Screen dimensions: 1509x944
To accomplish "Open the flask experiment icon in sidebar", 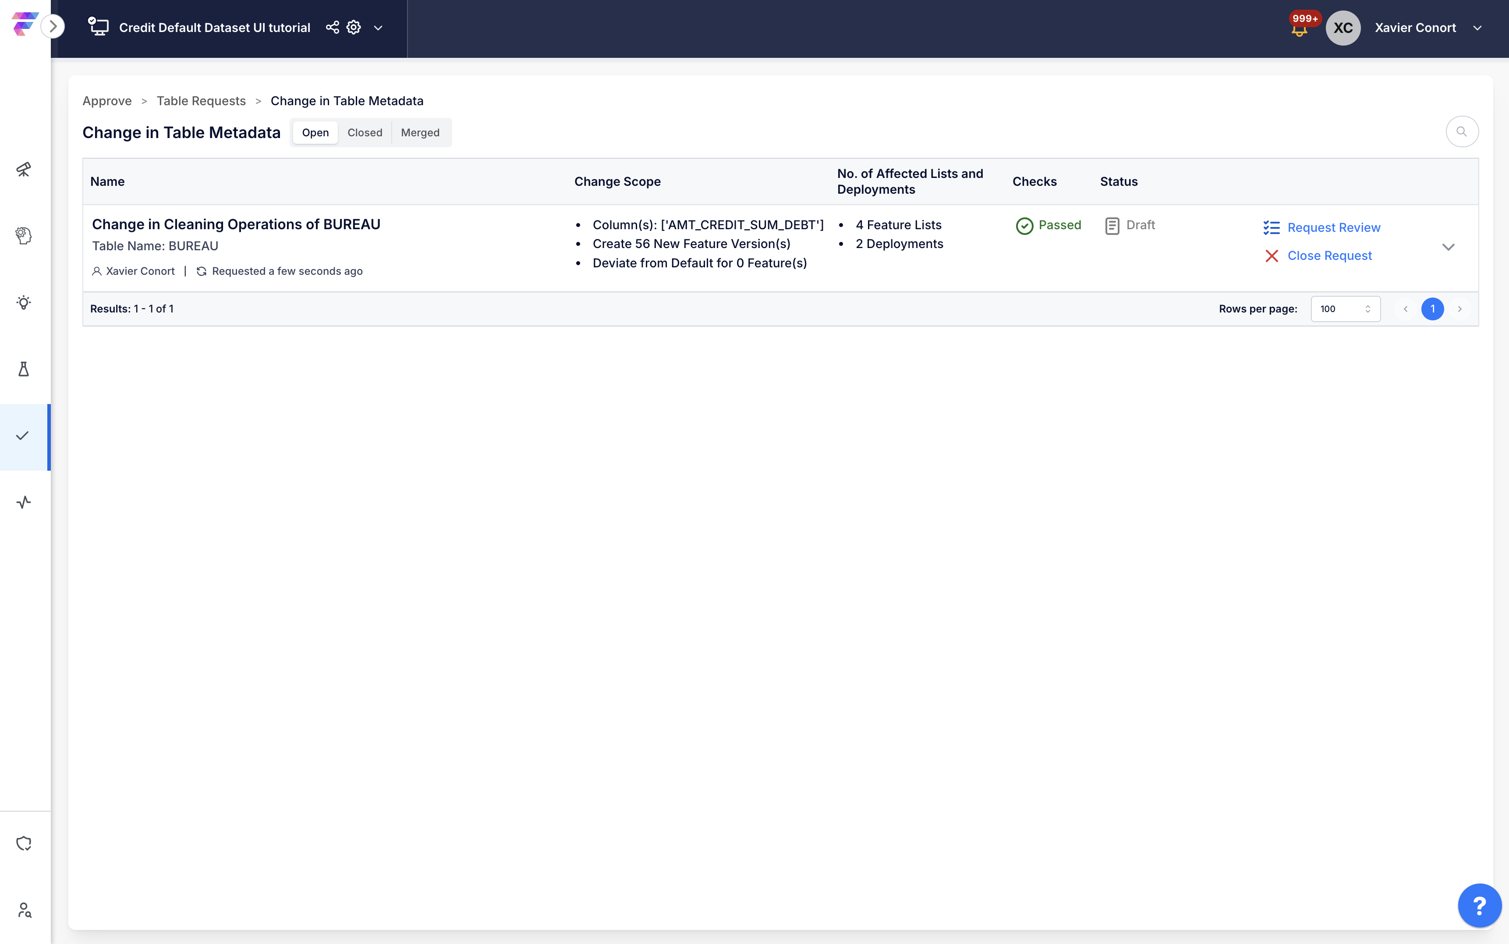I will (24, 369).
